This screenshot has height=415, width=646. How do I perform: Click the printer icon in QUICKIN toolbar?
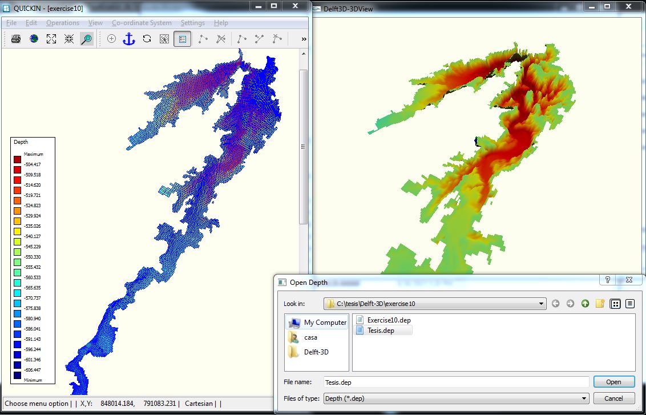(16, 39)
